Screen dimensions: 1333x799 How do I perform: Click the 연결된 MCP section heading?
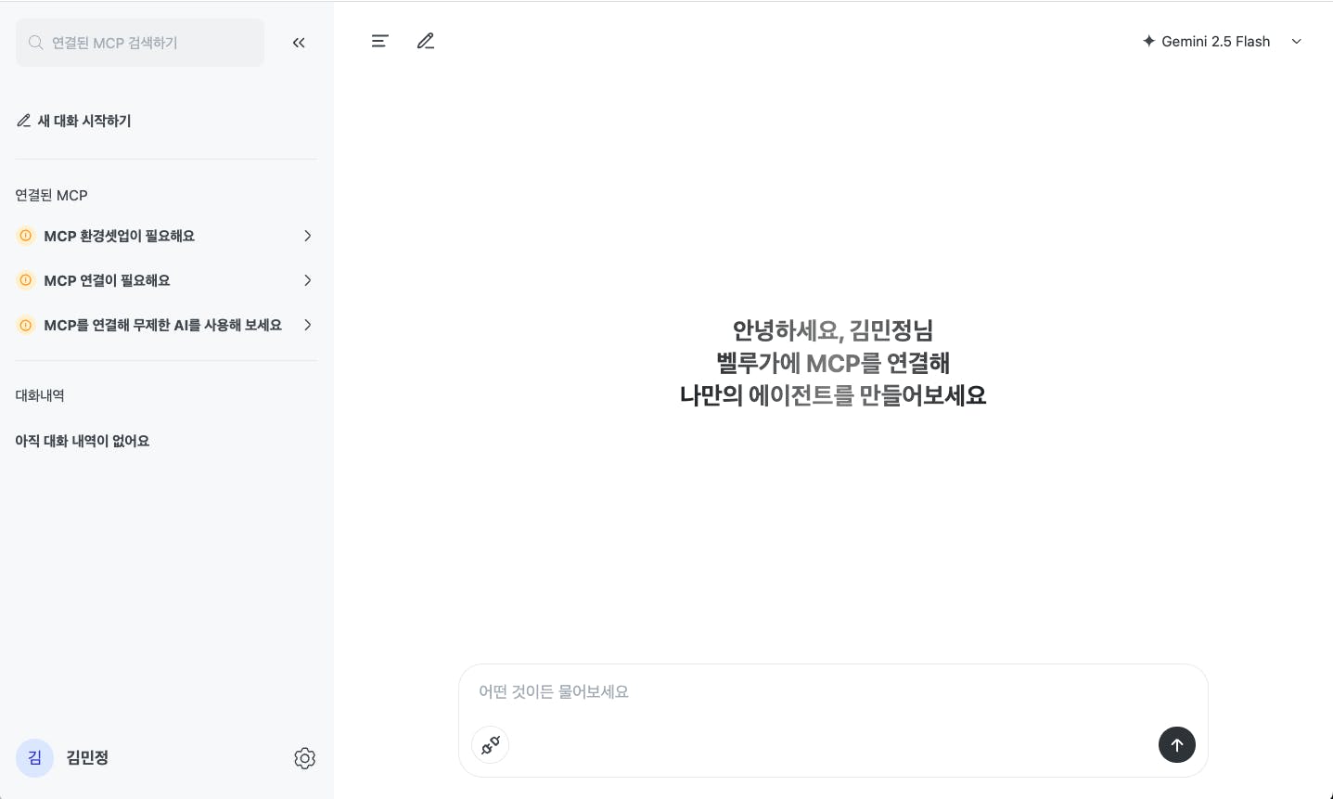51,195
